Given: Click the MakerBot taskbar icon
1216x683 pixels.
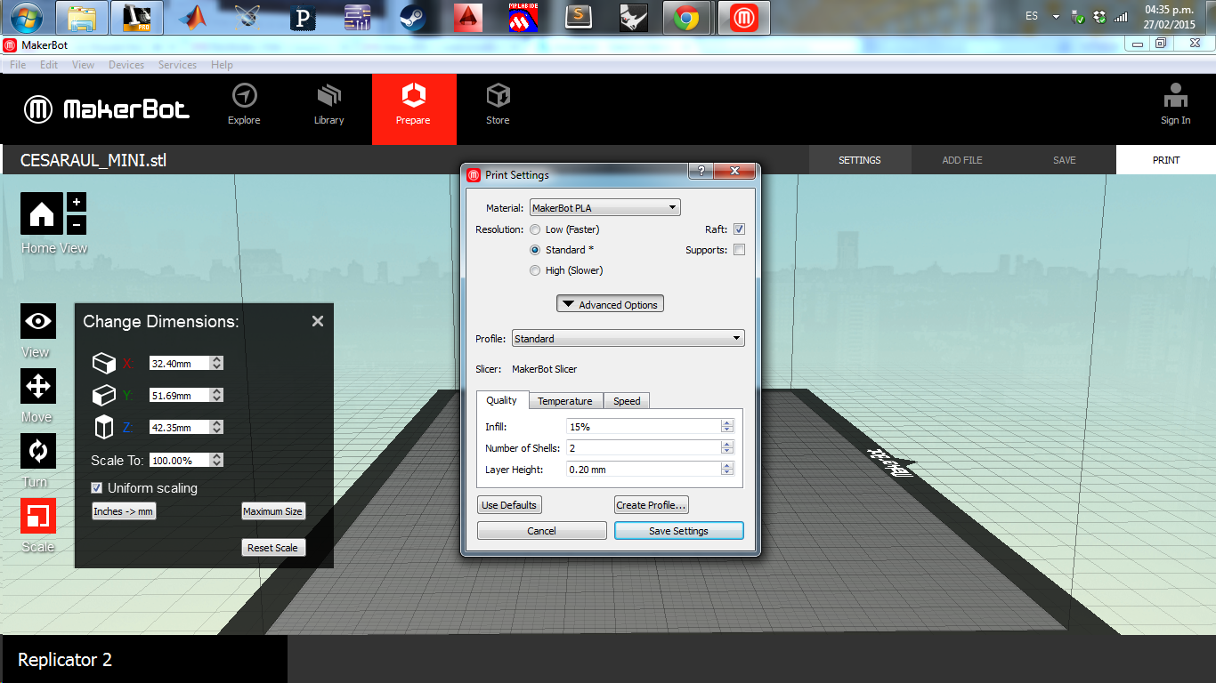Looking at the screenshot, I should pyautogui.click(x=744, y=18).
